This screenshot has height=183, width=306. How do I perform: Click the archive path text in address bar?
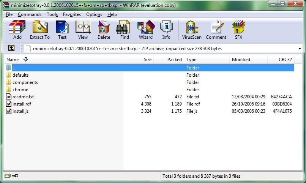tap(127, 49)
